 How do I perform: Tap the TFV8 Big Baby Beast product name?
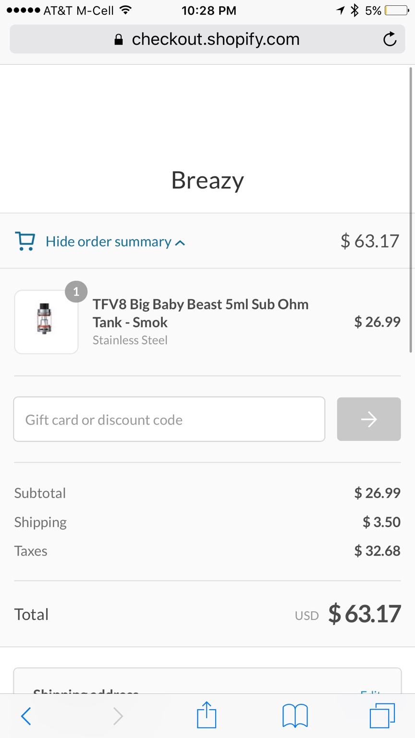pyautogui.click(x=200, y=313)
